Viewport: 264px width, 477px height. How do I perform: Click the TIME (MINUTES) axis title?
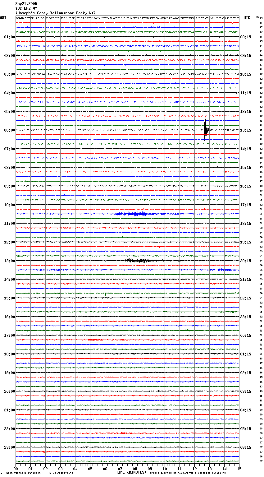coord(131,472)
